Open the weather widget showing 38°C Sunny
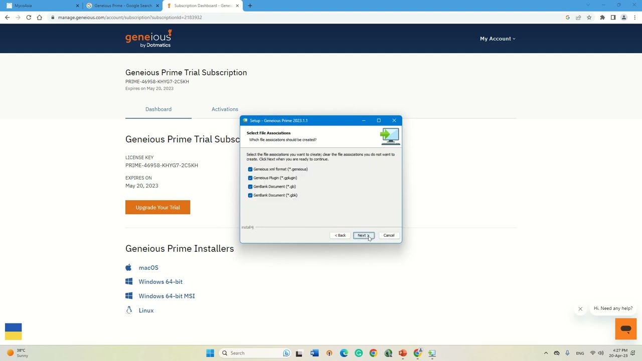 pos(17,353)
